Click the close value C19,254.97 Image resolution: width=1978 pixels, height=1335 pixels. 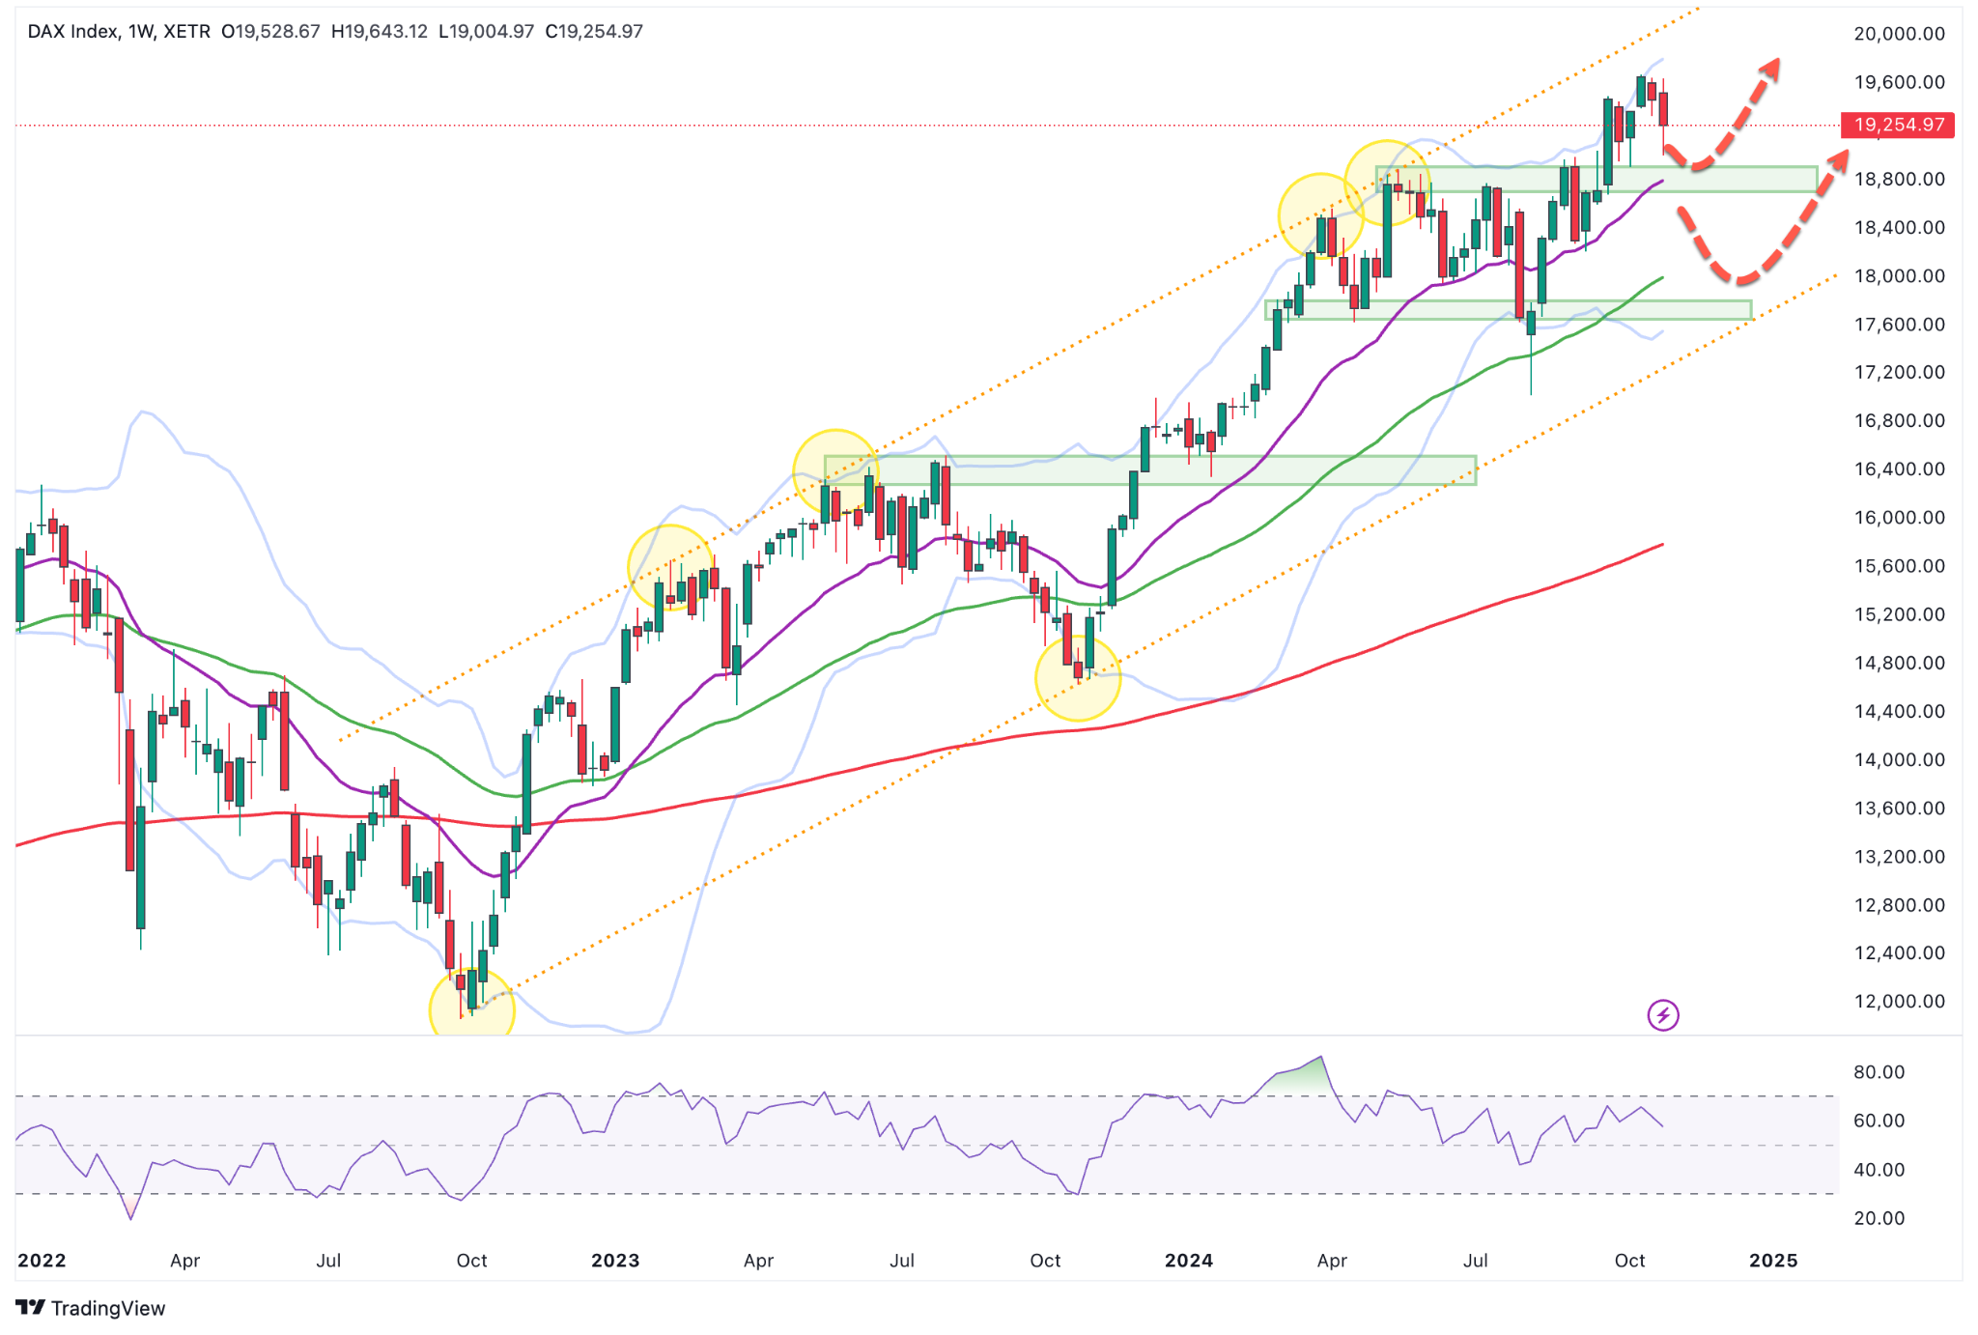[x=594, y=31]
